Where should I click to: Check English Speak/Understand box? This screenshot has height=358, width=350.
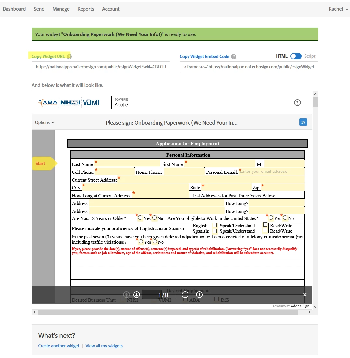click(214, 225)
